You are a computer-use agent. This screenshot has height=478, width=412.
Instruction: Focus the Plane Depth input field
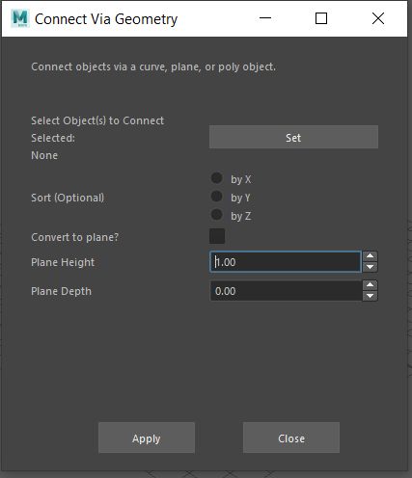[x=286, y=291]
